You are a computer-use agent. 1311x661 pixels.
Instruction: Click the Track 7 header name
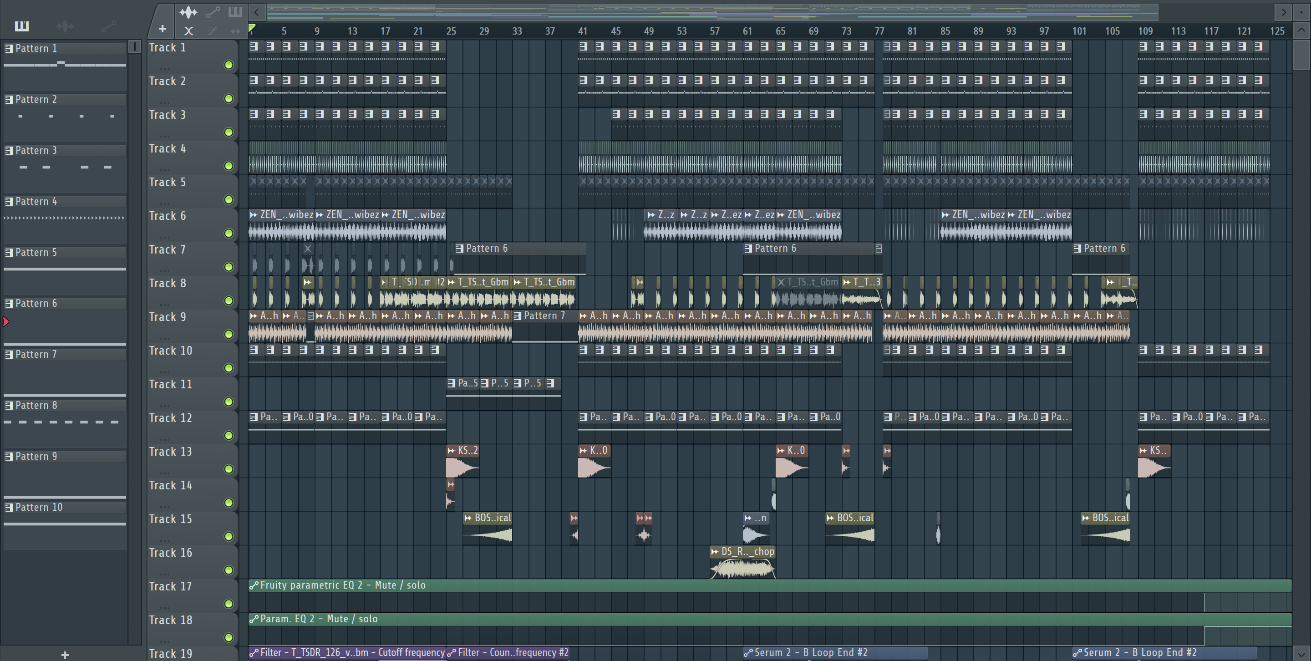click(167, 250)
